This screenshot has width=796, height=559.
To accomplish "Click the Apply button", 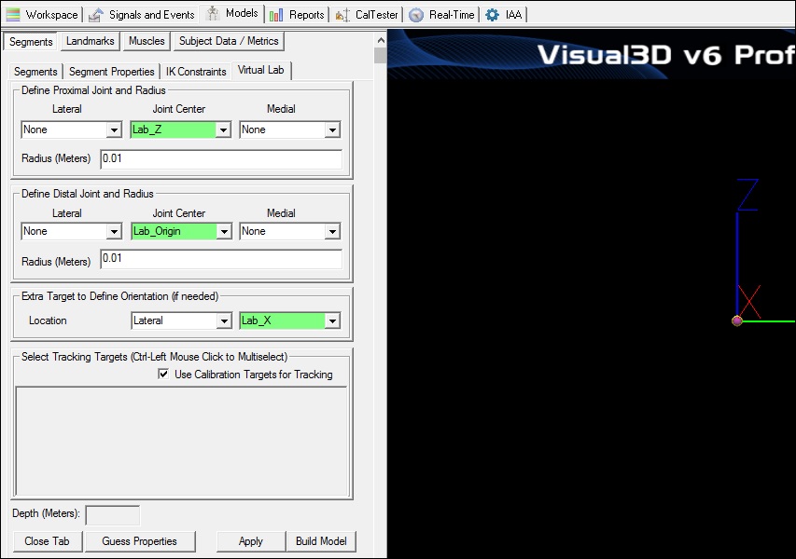I will (x=251, y=541).
